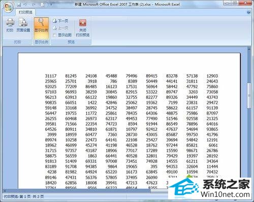
Task: Open the Help icon at ribbon right
Action: click(248, 12)
